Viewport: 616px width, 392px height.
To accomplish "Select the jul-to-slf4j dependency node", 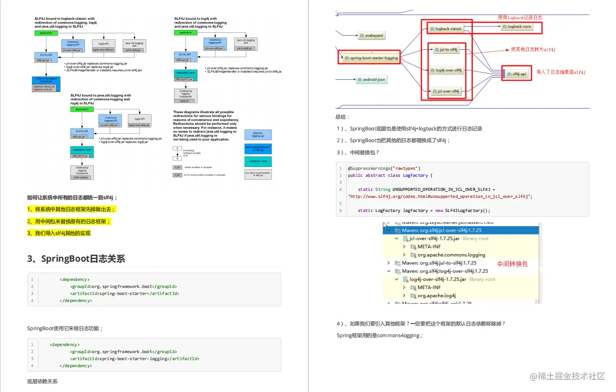I will (446, 49).
